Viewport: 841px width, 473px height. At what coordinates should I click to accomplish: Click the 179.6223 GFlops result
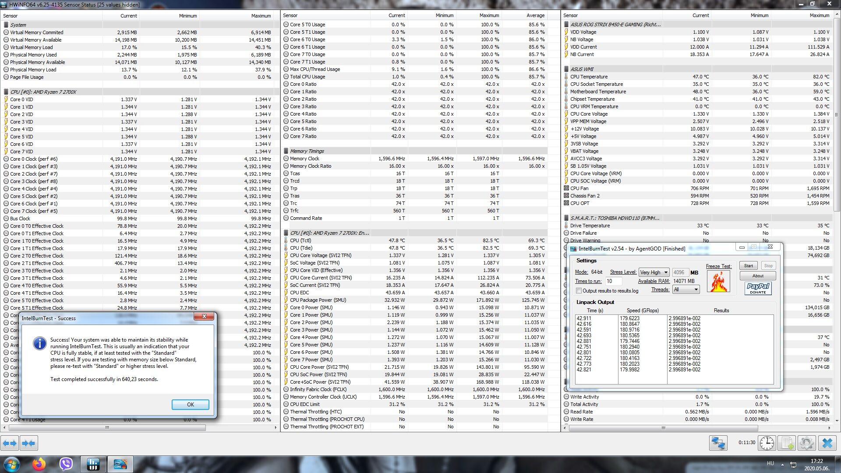[x=629, y=318]
